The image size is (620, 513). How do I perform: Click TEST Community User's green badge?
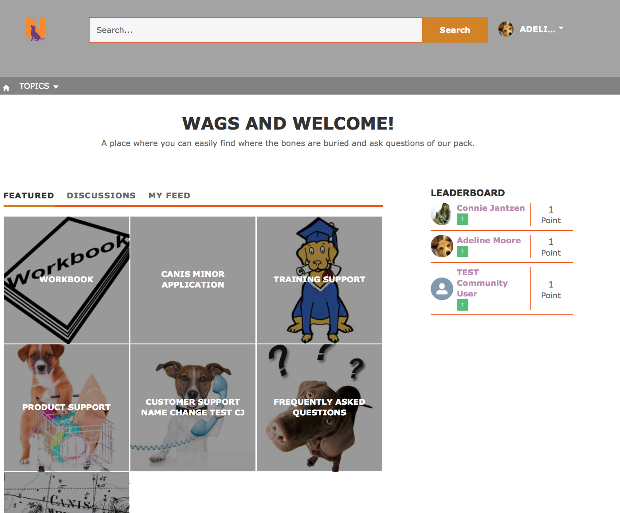[x=463, y=305]
